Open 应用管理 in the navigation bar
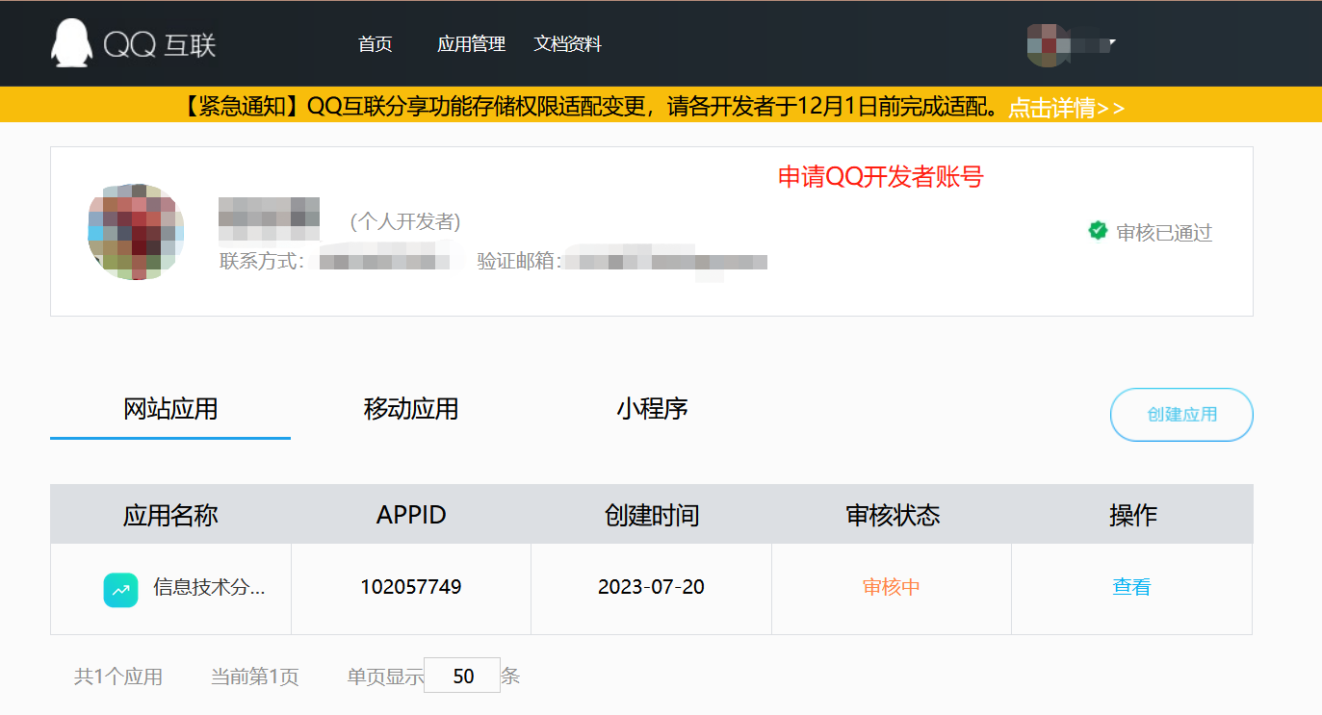Image resolution: width=1322 pixels, height=715 pixels. pyautogui.click(x=471, y=44)
